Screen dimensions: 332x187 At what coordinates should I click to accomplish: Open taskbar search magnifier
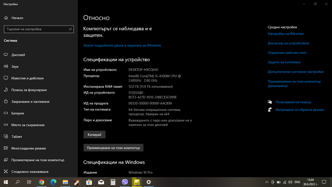pos(18,182)
